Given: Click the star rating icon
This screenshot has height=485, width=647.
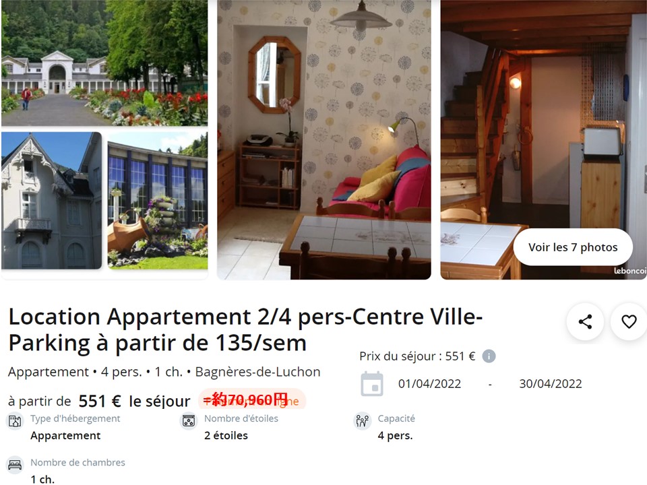Looking at the screenshot, I should click(189, 421).
